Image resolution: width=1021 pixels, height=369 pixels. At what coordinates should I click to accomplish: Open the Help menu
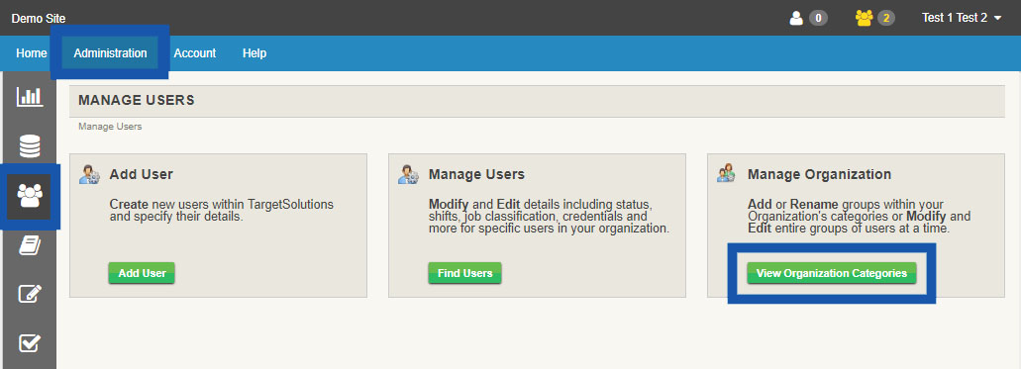(254, 53)
